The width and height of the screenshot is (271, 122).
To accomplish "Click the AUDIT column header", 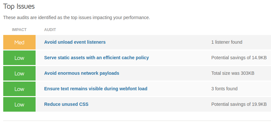I will (x=50, y=30).
